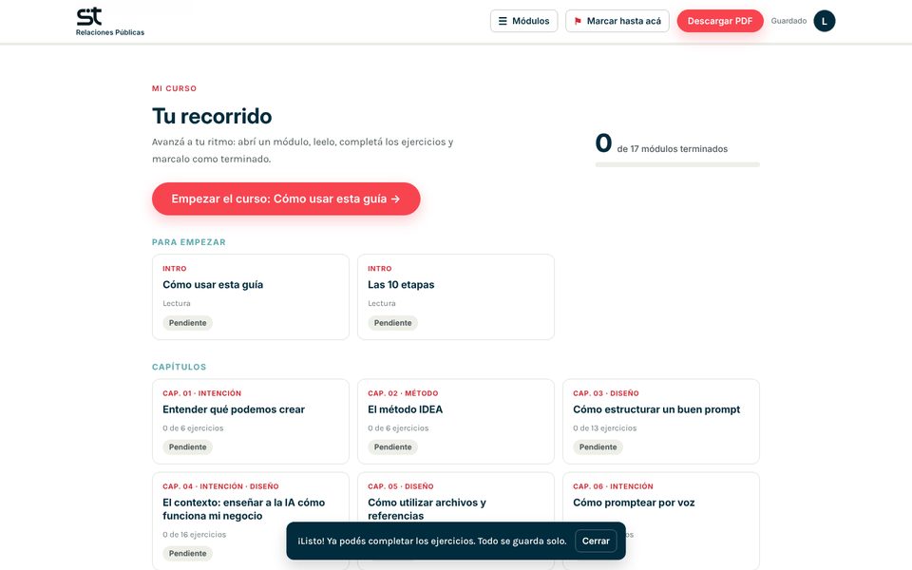
Task: Click Pendiente badge on Cap. 01 card
Action: point(187,447)
